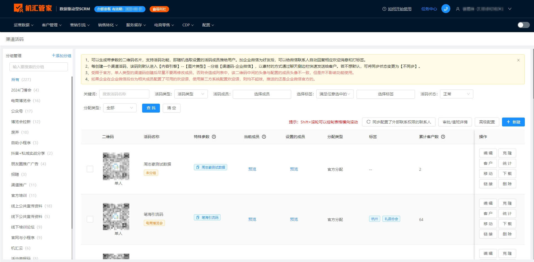Select the 渠道推广 (11) group
The image size is (534, 262).
[24, 185]
